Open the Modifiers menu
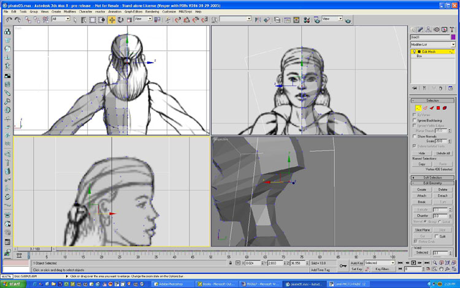 (x=70, y=11)
